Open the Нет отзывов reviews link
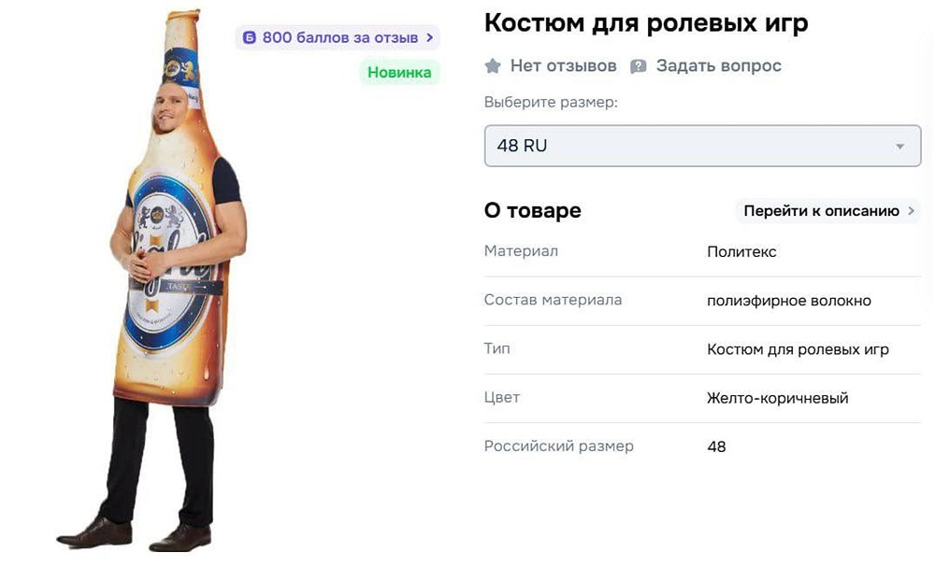Viewport: 935px width, 566px height. click(563, 66)
